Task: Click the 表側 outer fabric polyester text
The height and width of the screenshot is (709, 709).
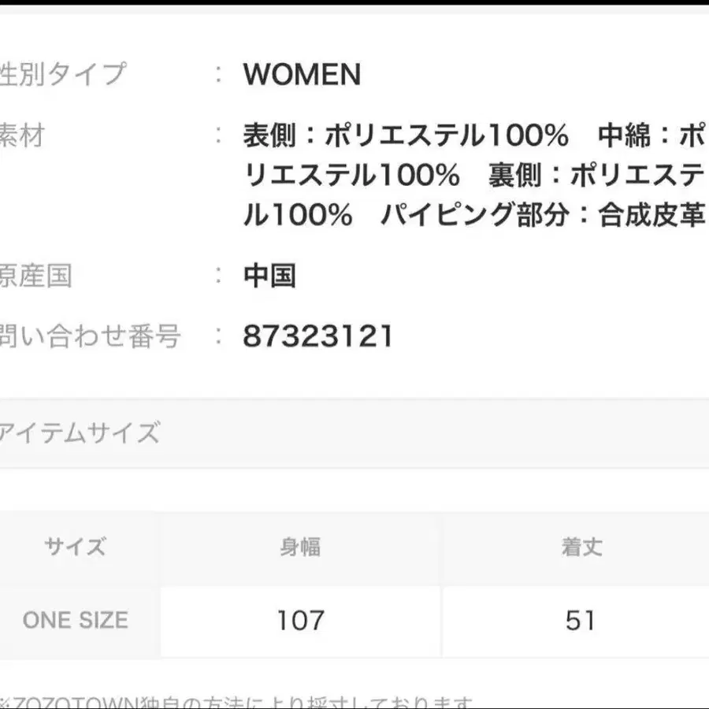Action: pyautogui.click(x=406, y=136)
